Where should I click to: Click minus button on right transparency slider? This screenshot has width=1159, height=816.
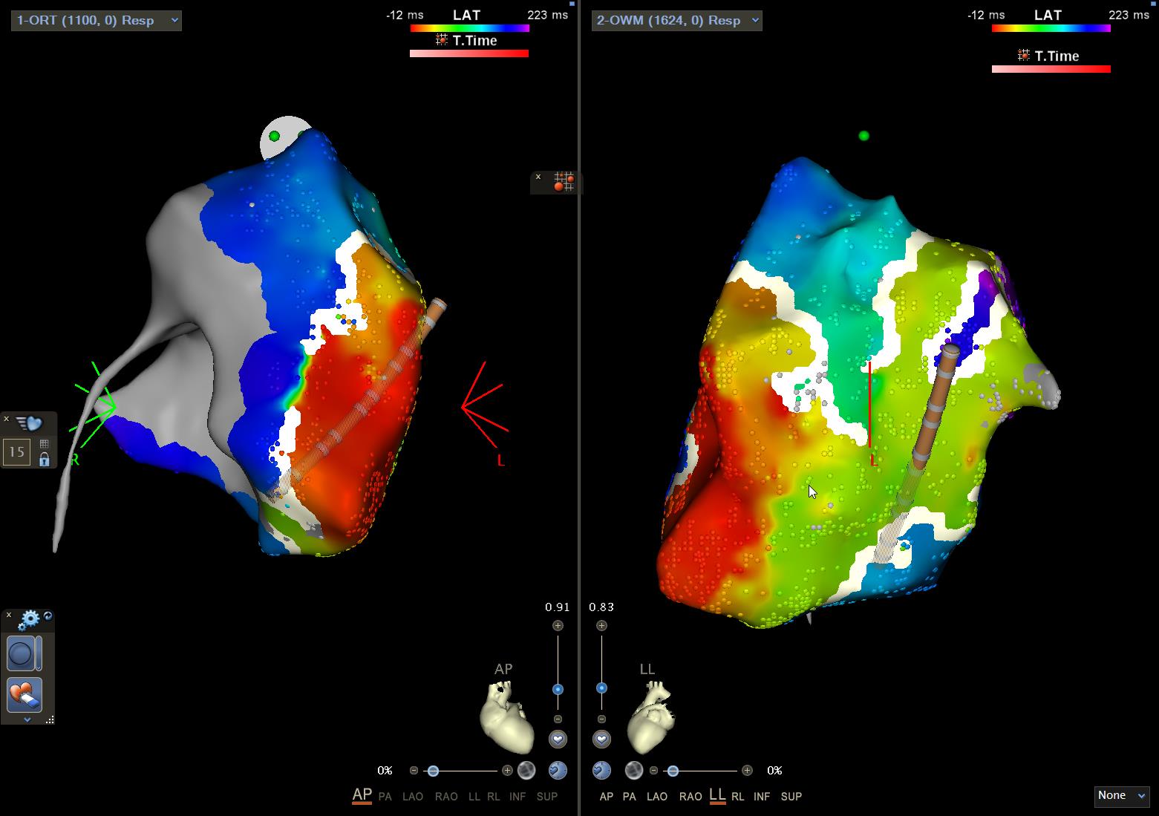[653, 771]
